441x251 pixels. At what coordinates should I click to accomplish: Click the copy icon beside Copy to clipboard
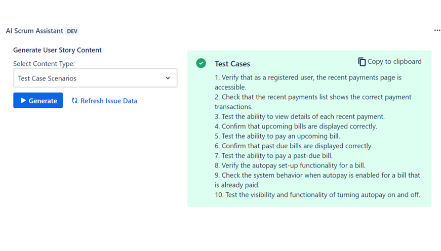tap(362, 62)
